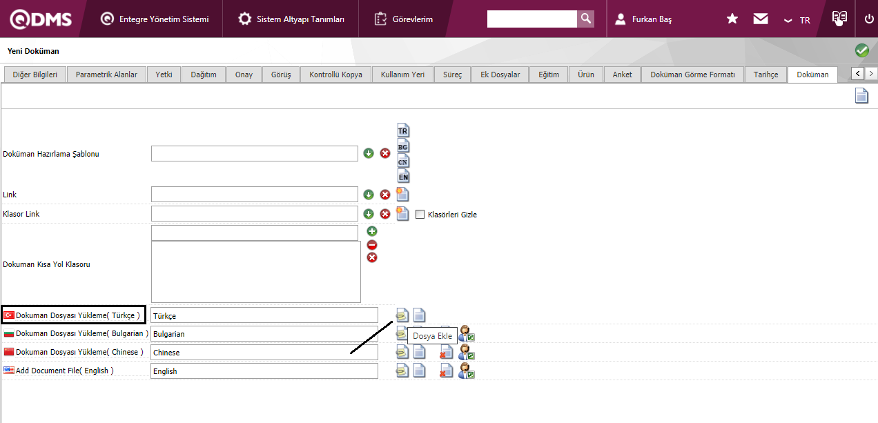This screenshot has height=423, width=878.
Task: Open document icon in Klasor Link row
Action: [x=402, y=213]
